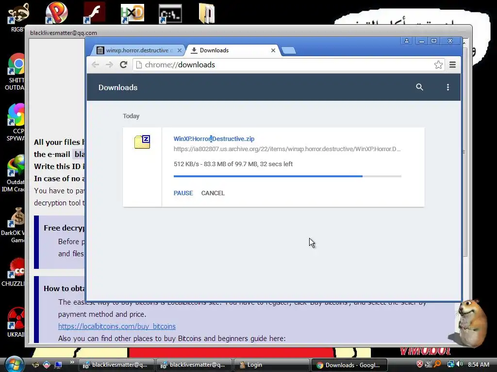Open the Chrome desktop shortcut icon
The width and height of the screenshot is (497, 372).
[x=17, y=64]
